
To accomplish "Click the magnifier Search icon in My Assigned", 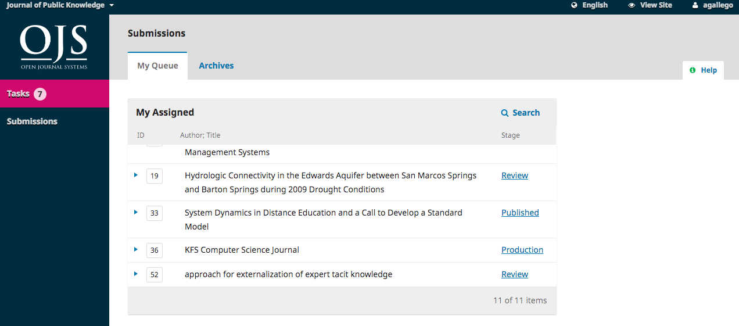I will click(x=505, y=113).
